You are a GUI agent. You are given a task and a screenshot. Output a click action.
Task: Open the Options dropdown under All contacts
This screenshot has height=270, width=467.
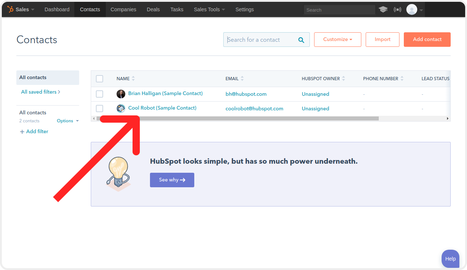[x=68, y=121]
